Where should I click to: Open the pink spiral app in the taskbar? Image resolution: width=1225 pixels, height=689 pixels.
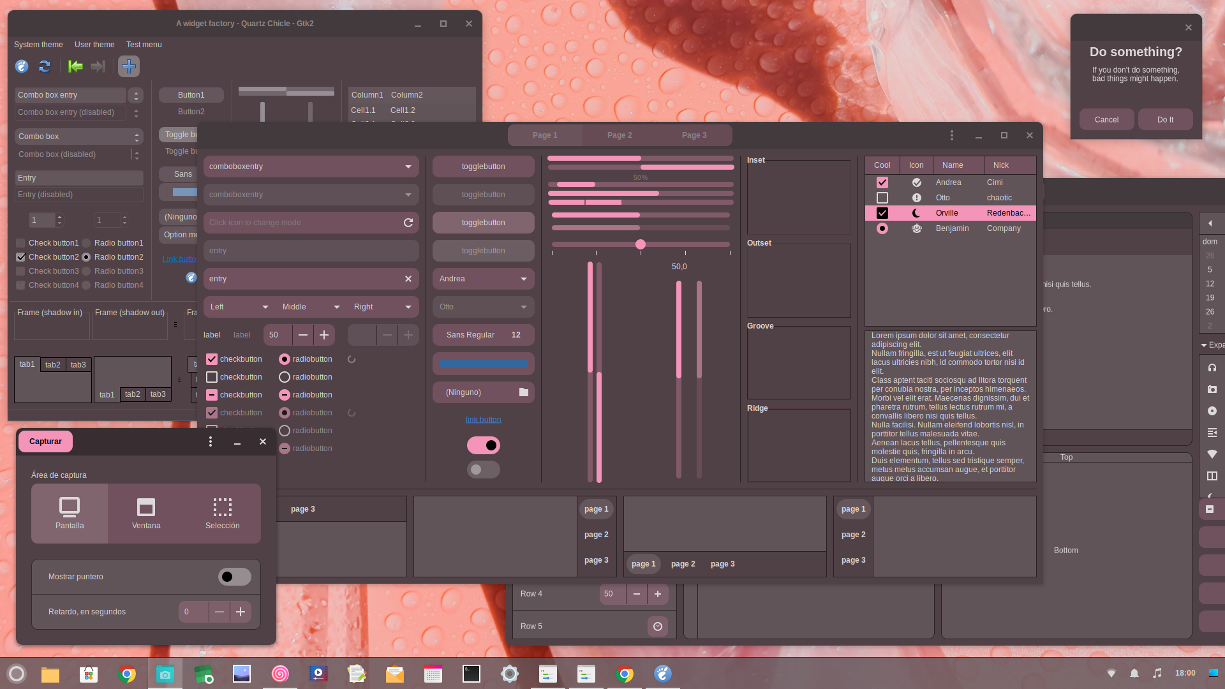(x=280, y=674)
